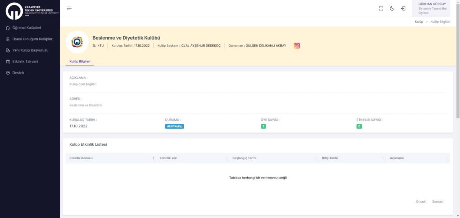Open Üyesi Olduğum Kulüpler in the sidebar
Image resolution: width=460 pixels, height=218 pixels.
click(x=32, y=39)
